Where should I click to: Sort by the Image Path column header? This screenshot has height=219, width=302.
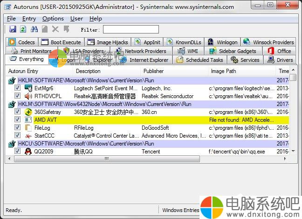tap(242, 71)
